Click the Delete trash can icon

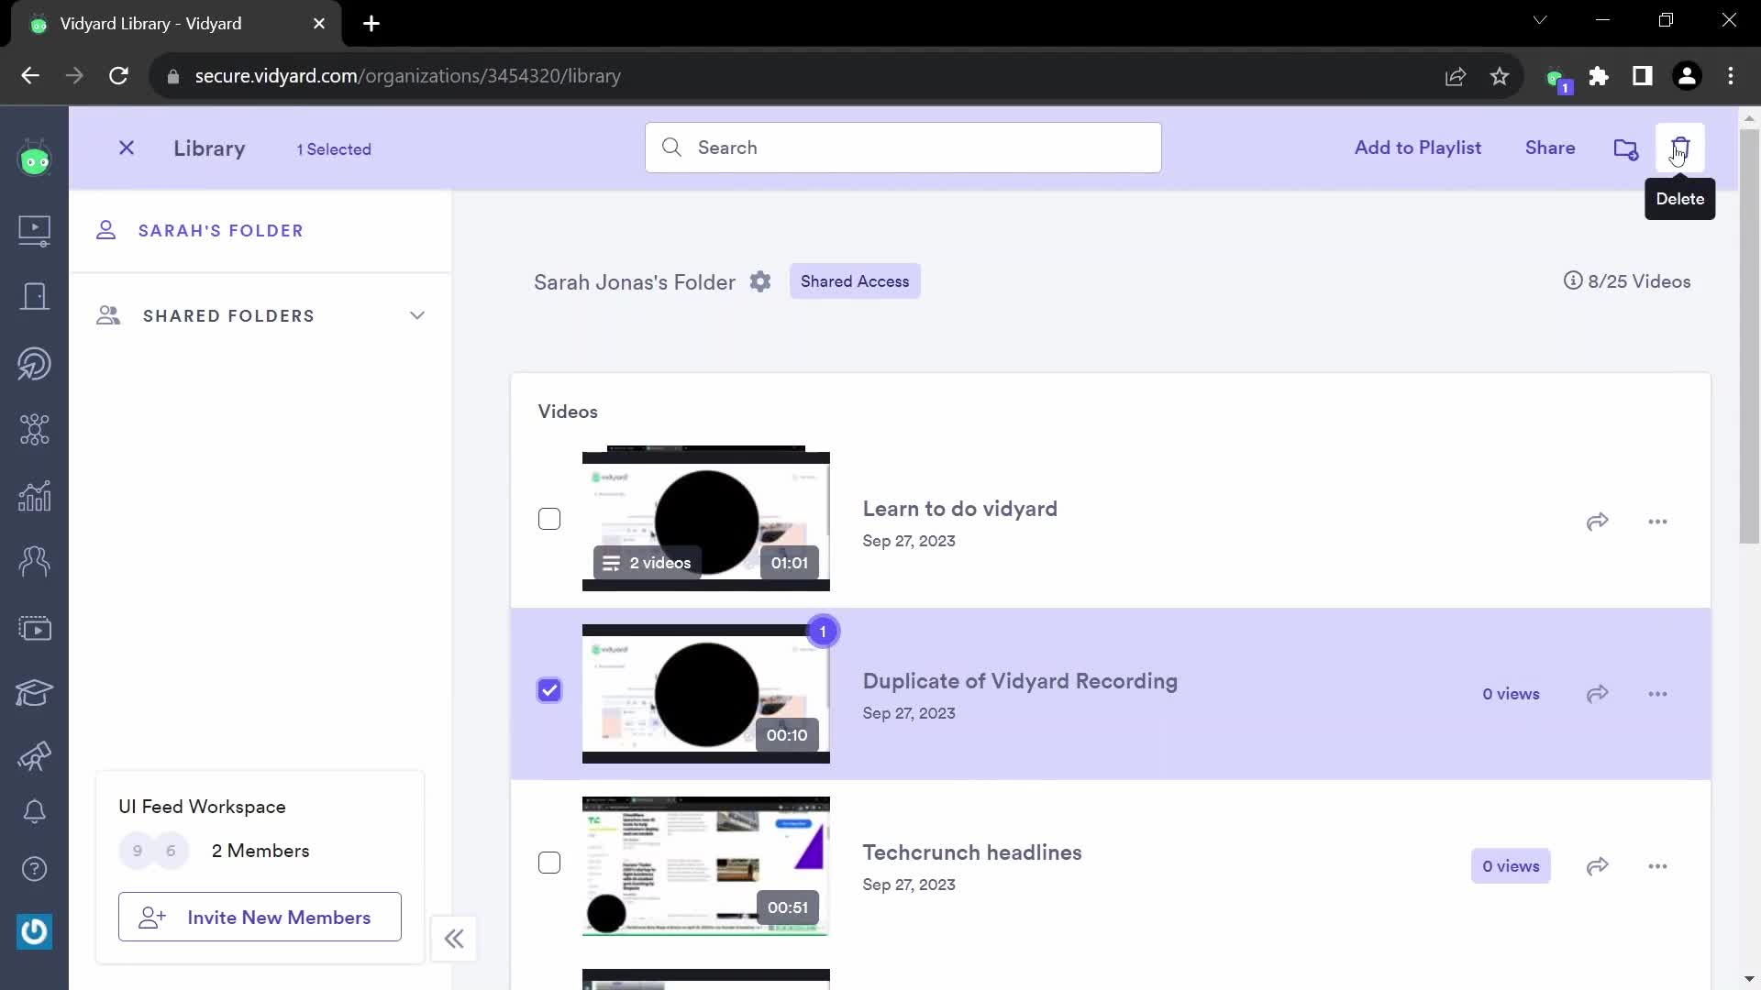pos(1680,148)
